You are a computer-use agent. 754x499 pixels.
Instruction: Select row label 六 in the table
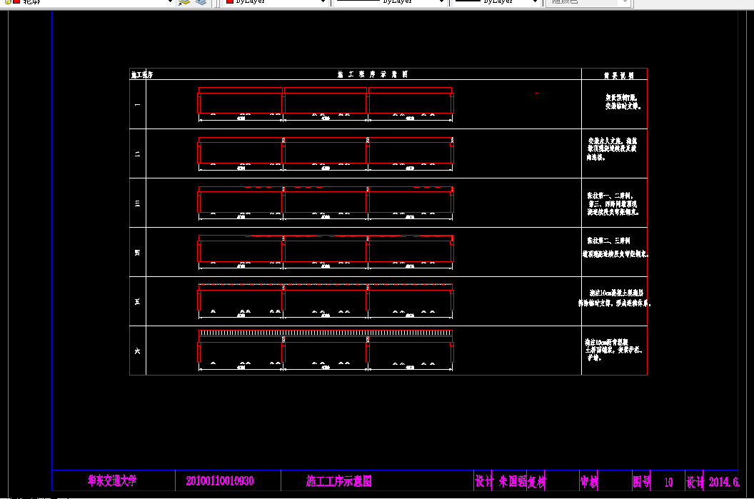[138, 351]
